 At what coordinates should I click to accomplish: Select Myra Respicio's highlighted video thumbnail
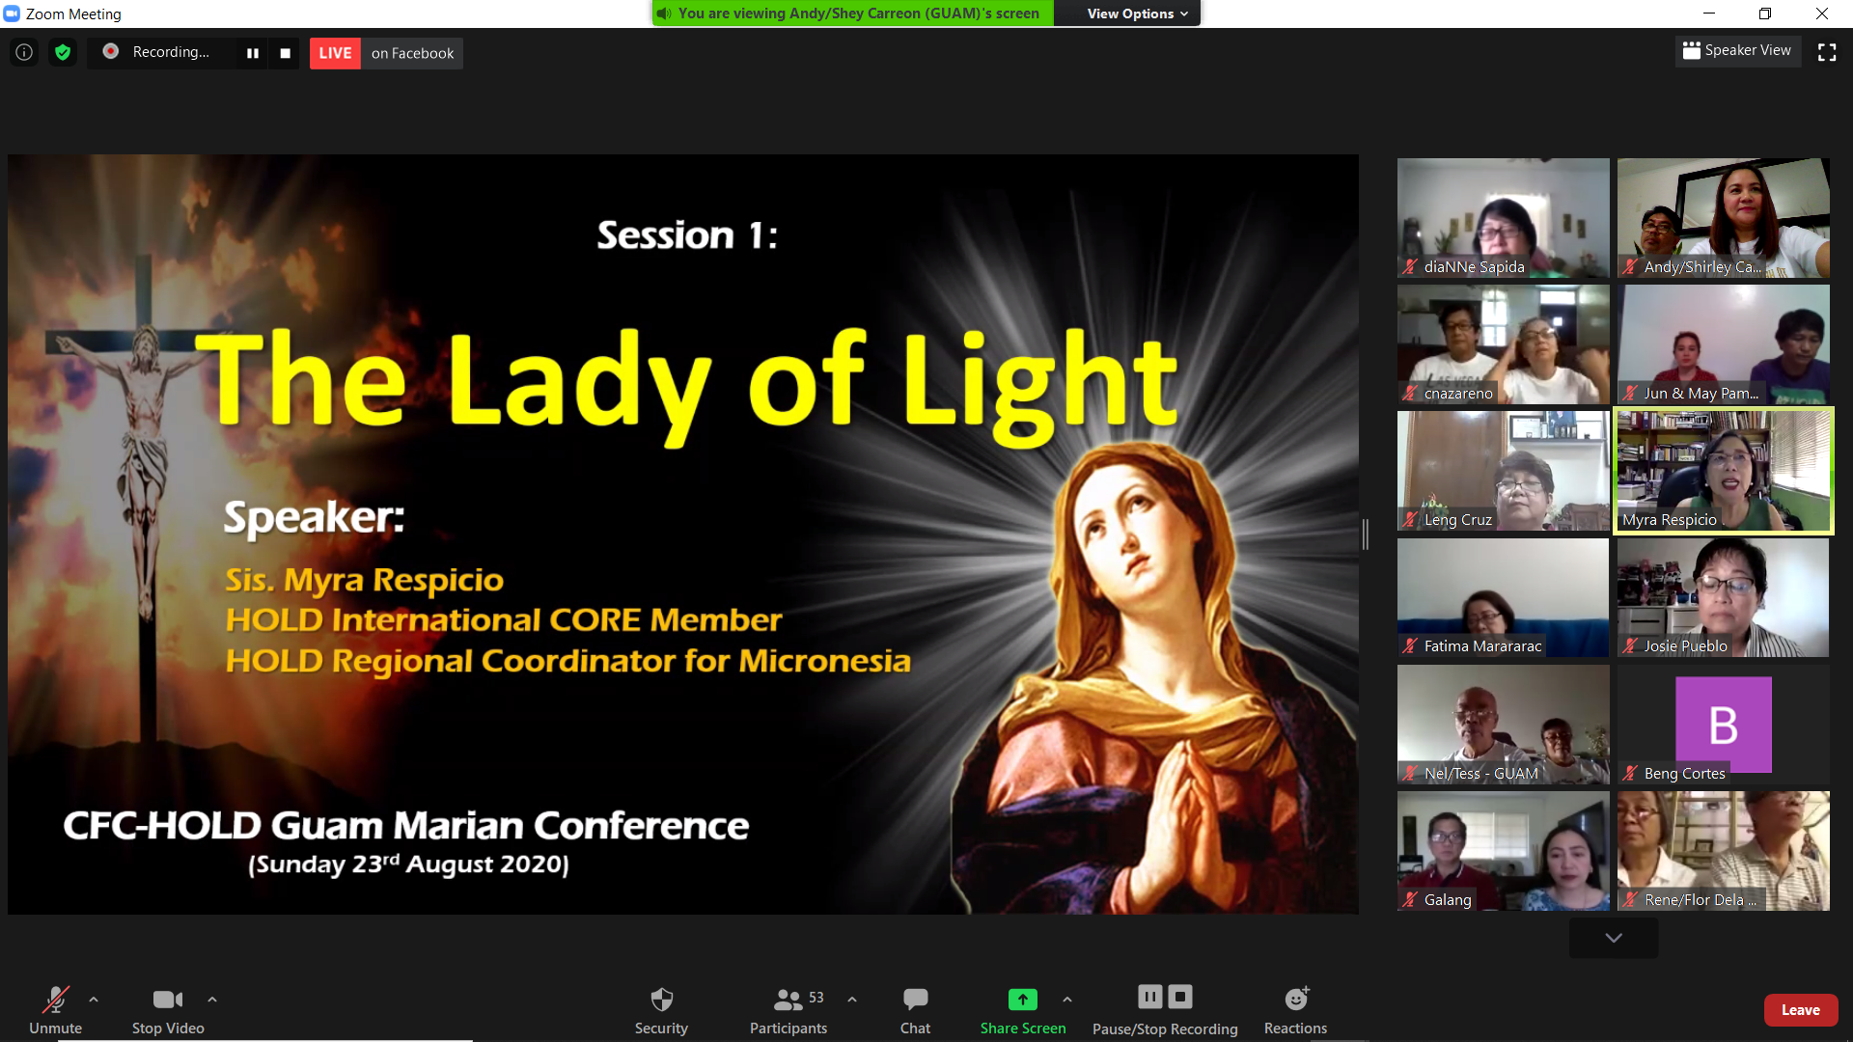(x=1724, y=471)
